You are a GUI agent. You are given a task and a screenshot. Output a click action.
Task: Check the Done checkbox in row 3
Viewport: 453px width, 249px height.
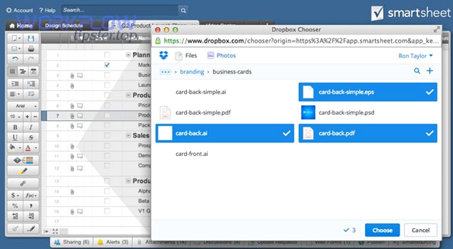[x=107, y=75]
